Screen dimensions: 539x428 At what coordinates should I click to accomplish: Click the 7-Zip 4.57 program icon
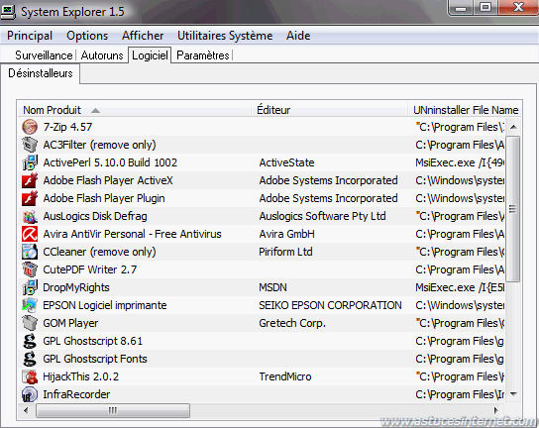point(30,127)
